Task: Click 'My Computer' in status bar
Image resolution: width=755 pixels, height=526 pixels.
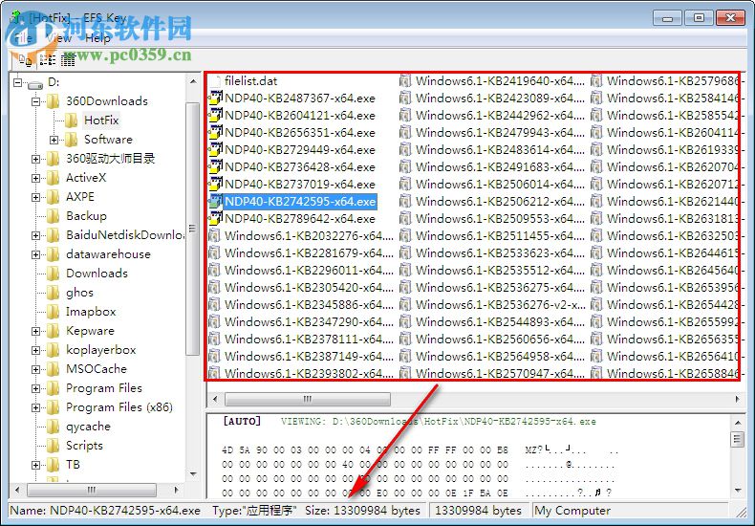Action: click(x=572, y=511)
